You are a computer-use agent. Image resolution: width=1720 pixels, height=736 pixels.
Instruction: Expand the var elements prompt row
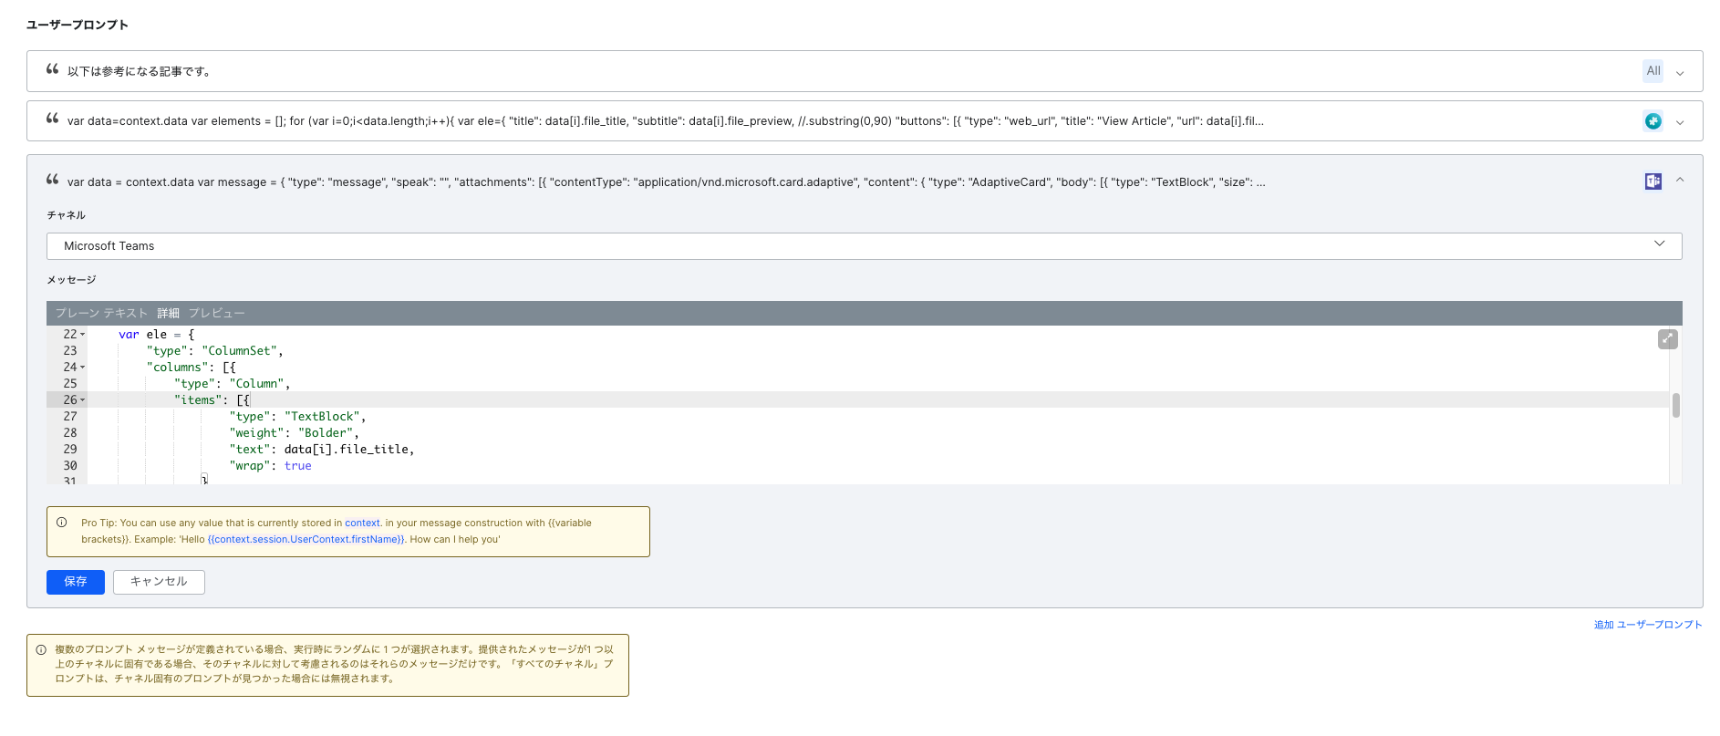click(1680, 121)
